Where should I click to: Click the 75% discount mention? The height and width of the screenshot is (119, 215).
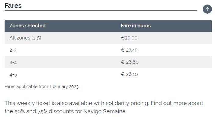pos(42,111)
